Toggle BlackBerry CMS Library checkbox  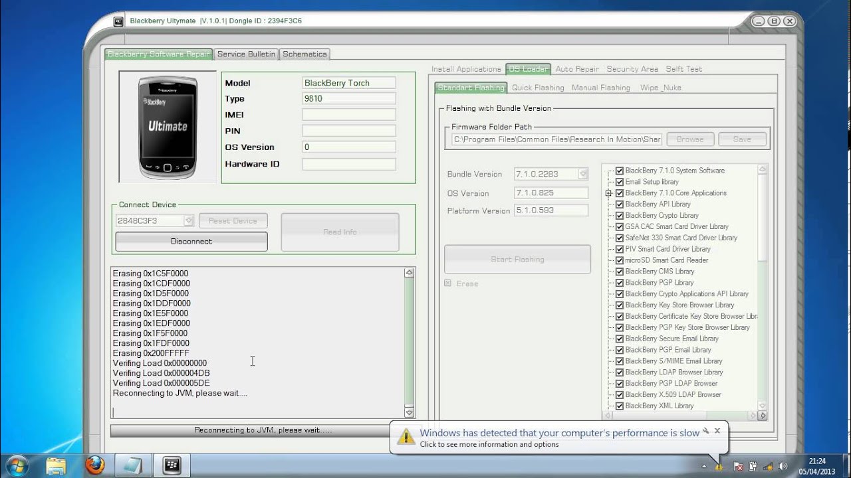(x=620, y=272)
